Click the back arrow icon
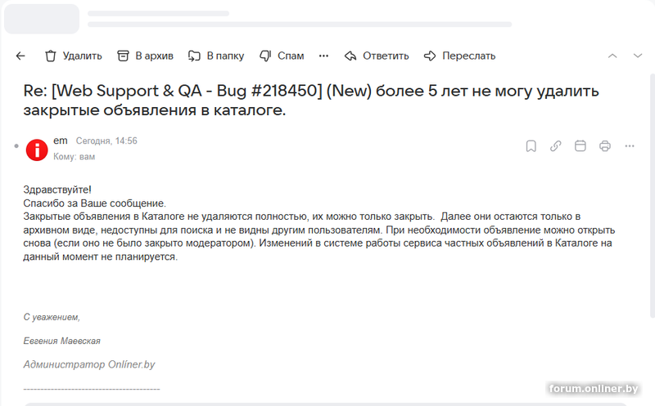 click(x=20, y=56)
